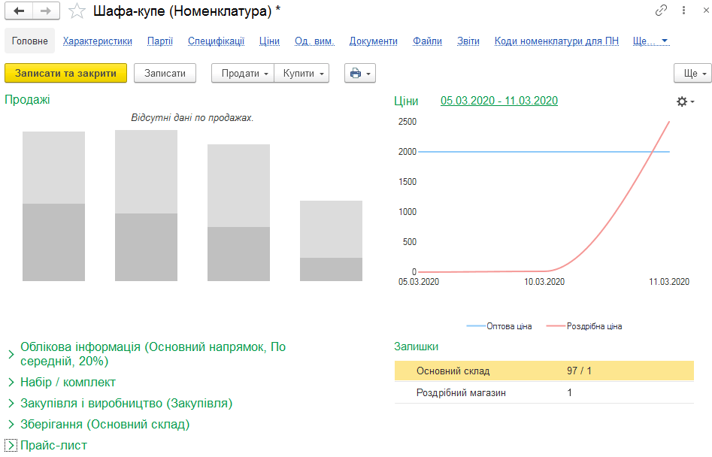Open the Файли tab
Screen dimensions: 712x457
[427, 41]
